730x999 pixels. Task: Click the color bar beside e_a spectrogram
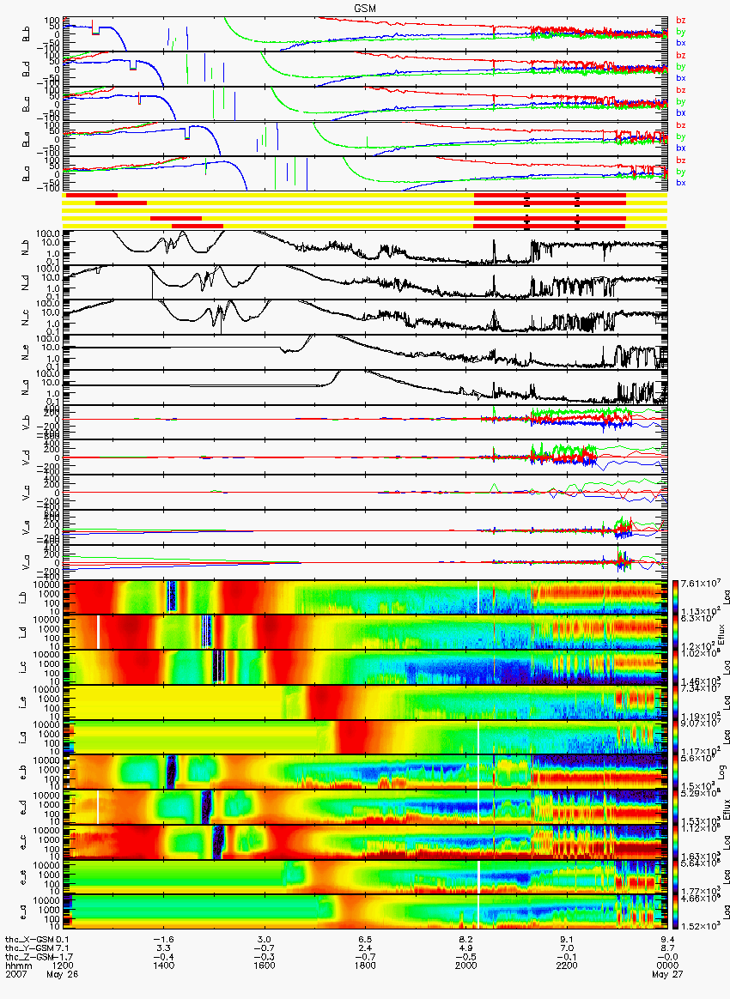pyautogui.click(x=677, y=912)
